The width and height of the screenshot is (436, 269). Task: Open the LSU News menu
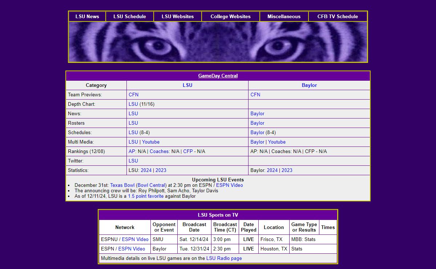click(x=87, y=16)
